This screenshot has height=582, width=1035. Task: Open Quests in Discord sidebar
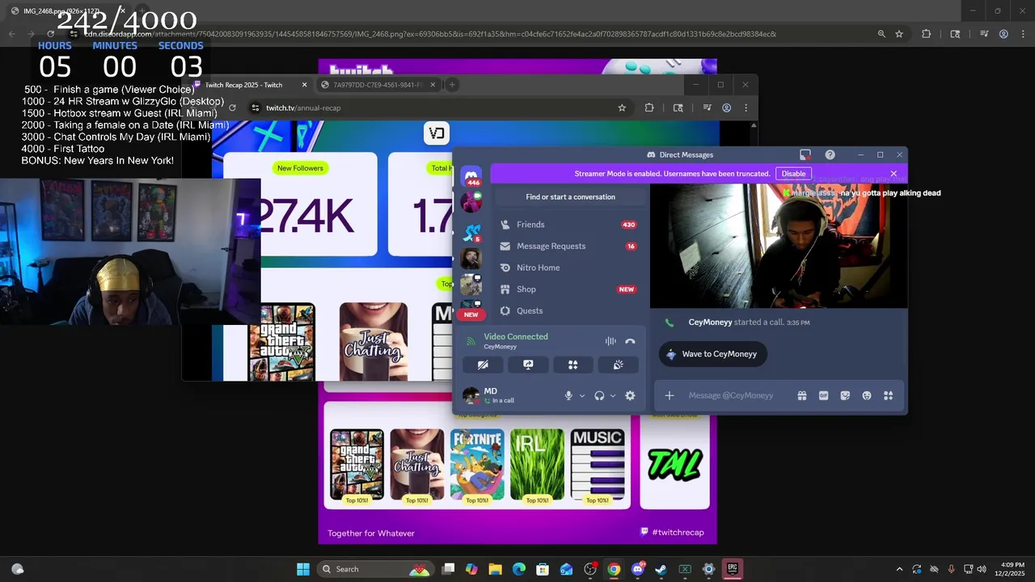pos(570,310)
